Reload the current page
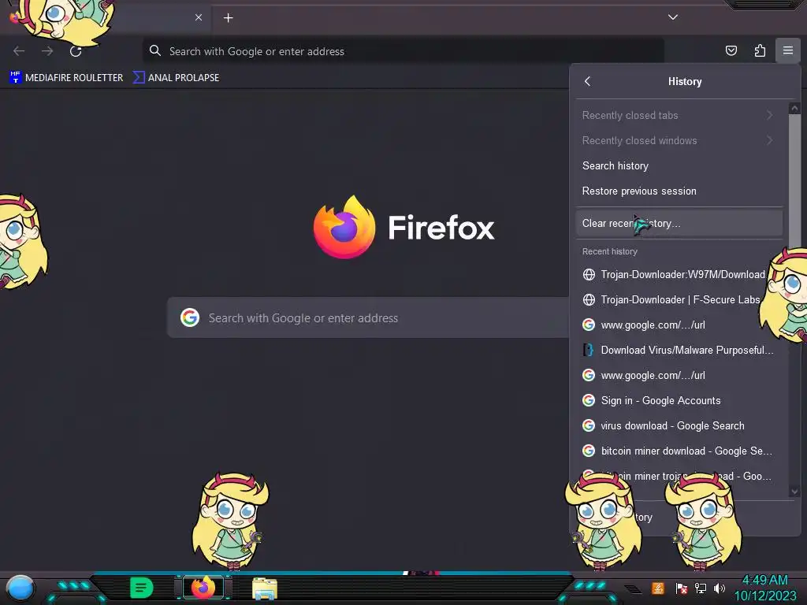The width and height of the screenshot is (807, 605). tap(76, 51)
